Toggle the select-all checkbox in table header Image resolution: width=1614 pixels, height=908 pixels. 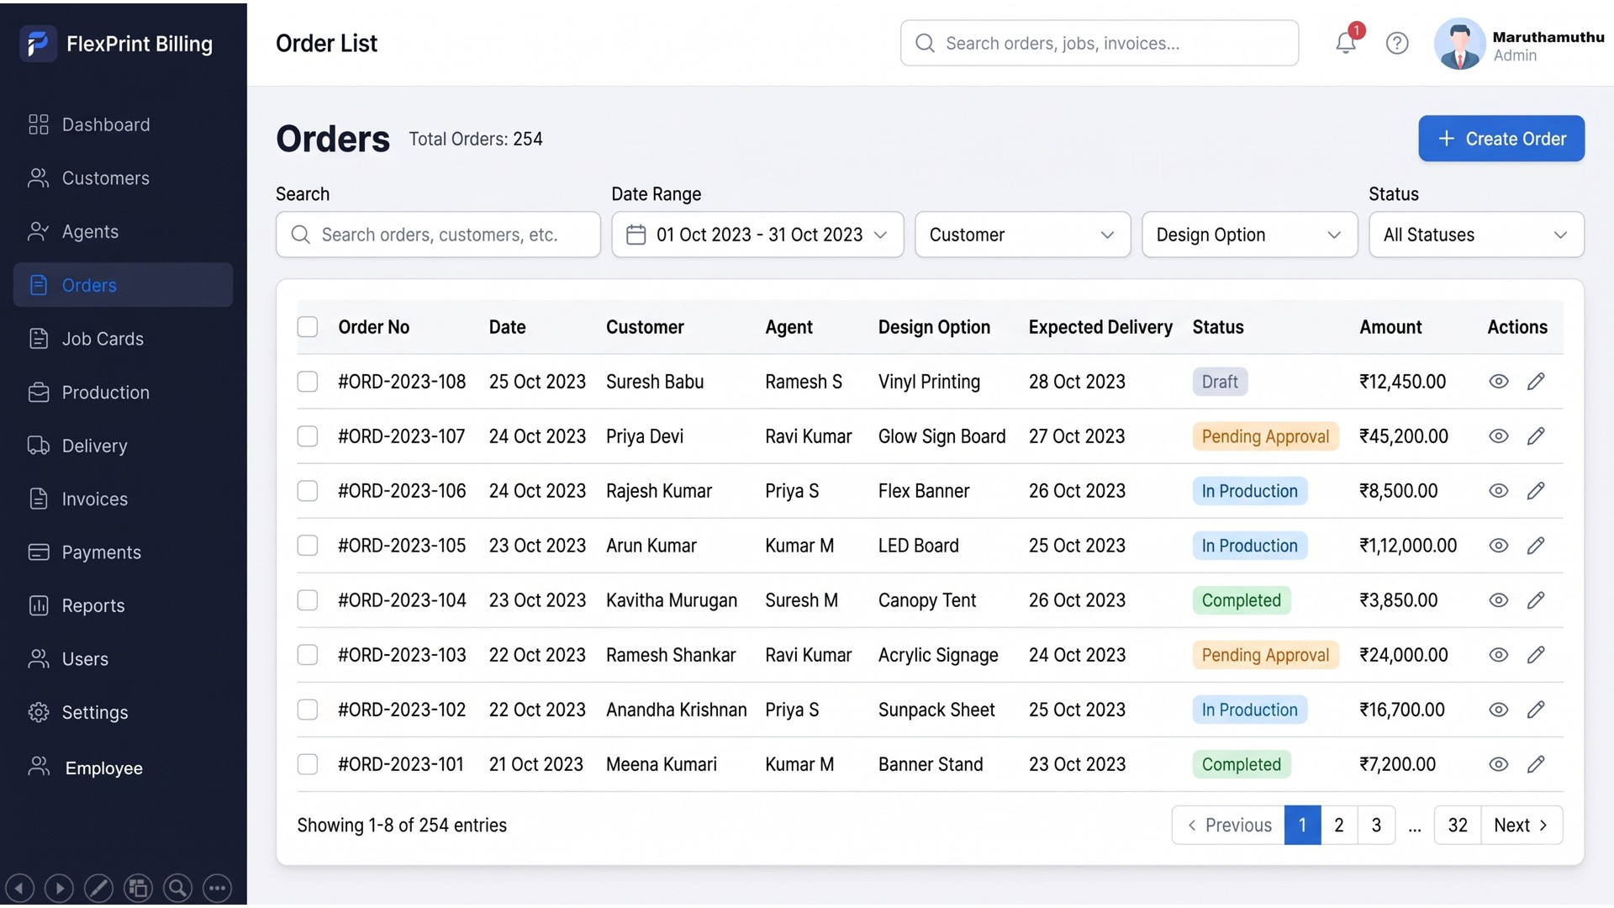coord(308,327)
